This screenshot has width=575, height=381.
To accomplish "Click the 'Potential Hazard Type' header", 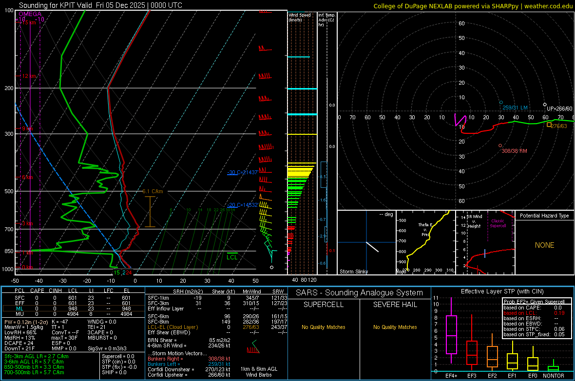I will [544, 216].
